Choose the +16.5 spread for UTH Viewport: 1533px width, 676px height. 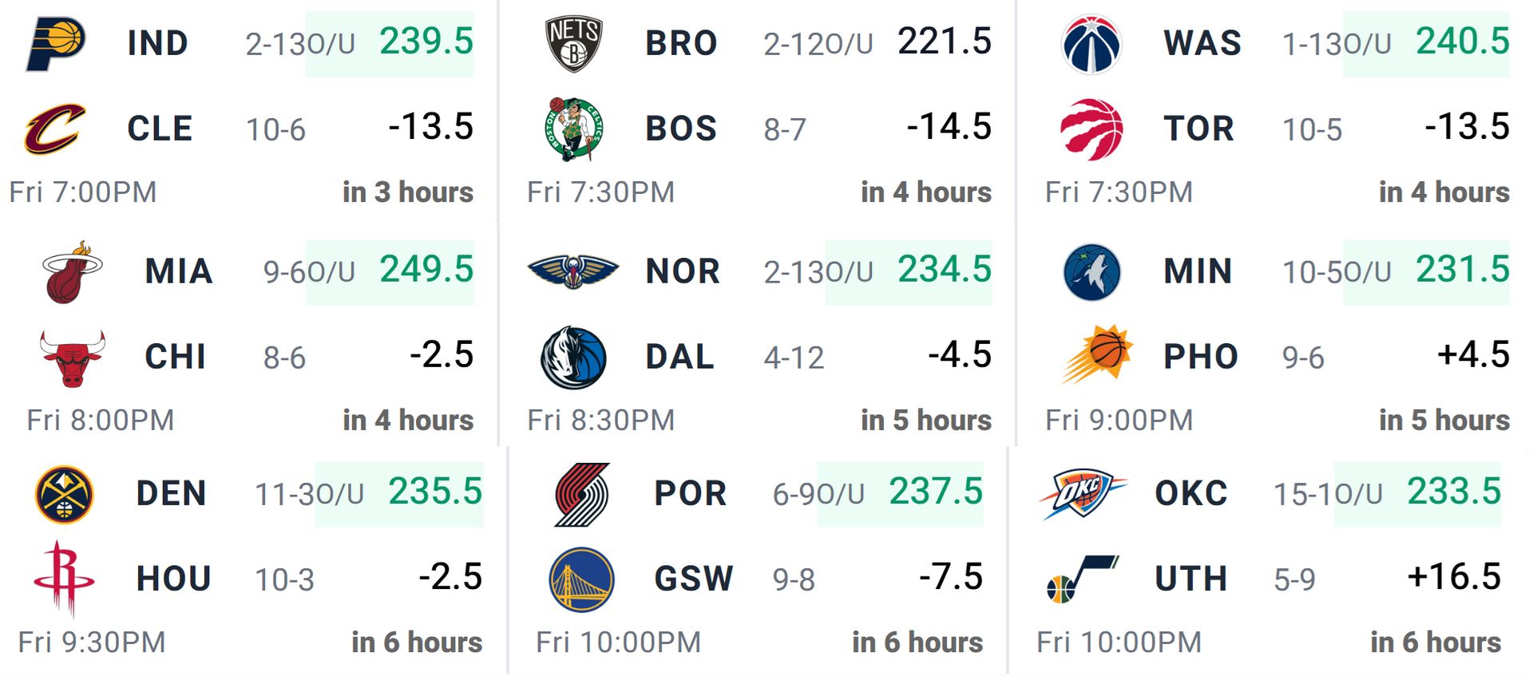pos(1454,577)
